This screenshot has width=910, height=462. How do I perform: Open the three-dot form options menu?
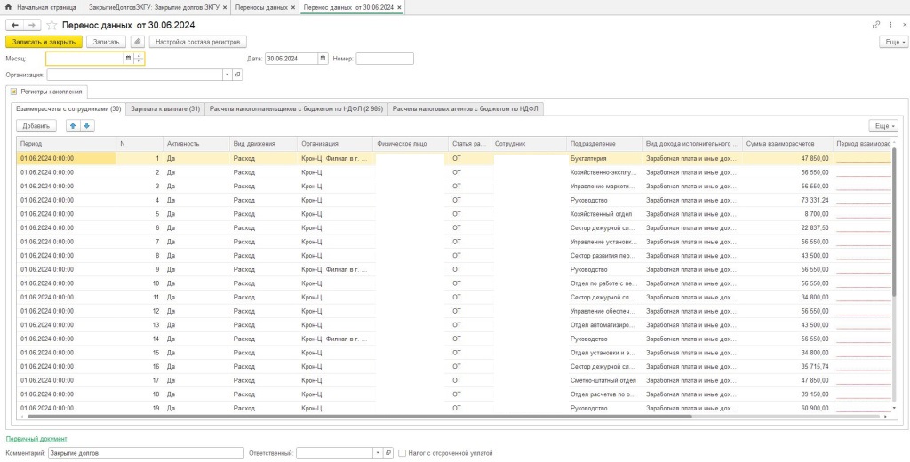coord(890,25)
